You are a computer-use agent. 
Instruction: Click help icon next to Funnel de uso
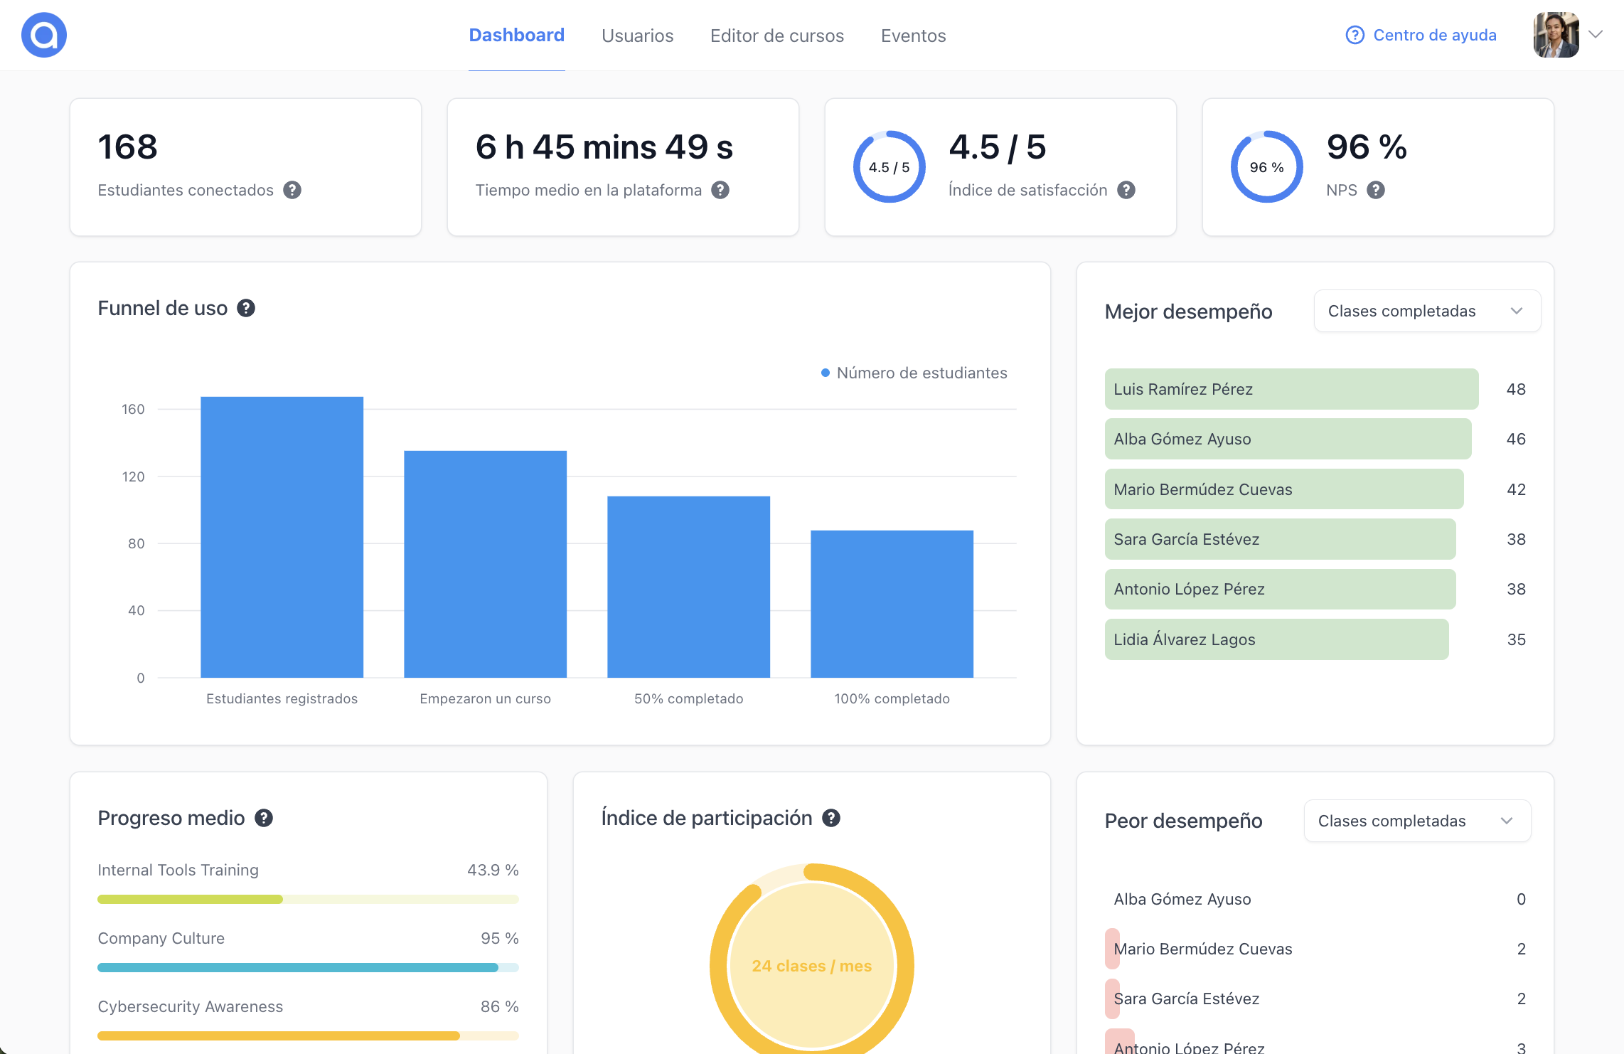coord(246,308)
